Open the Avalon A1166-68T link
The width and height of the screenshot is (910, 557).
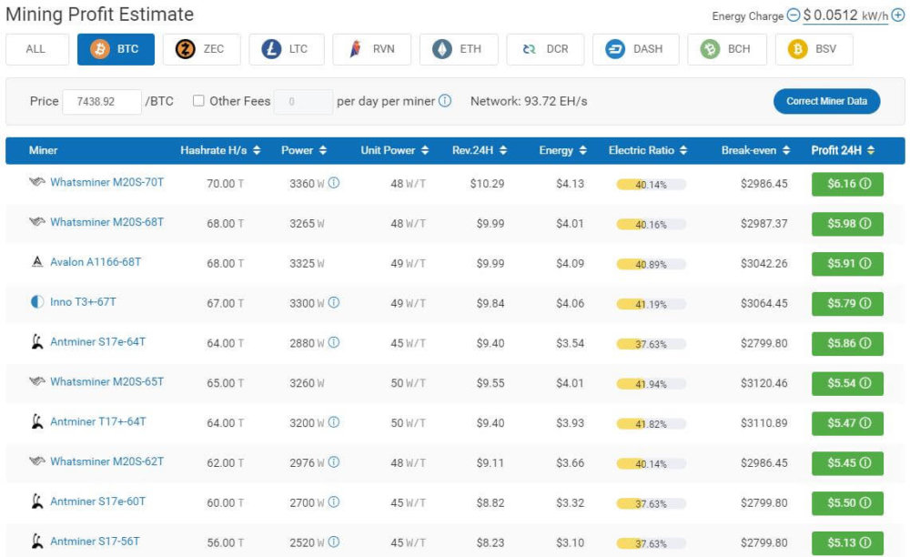pos(96,262)
